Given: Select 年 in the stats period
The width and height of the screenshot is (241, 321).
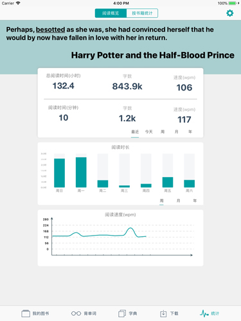Looking at the screenshot, I should [x=190, y=132].
